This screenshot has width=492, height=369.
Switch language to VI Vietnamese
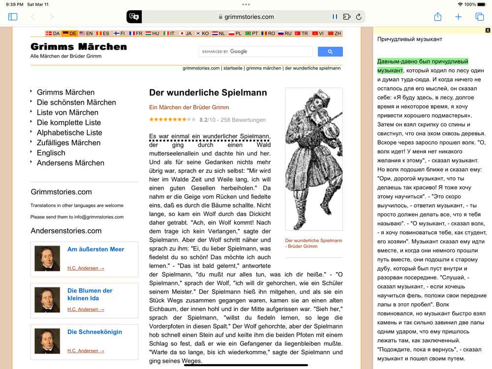318,33
